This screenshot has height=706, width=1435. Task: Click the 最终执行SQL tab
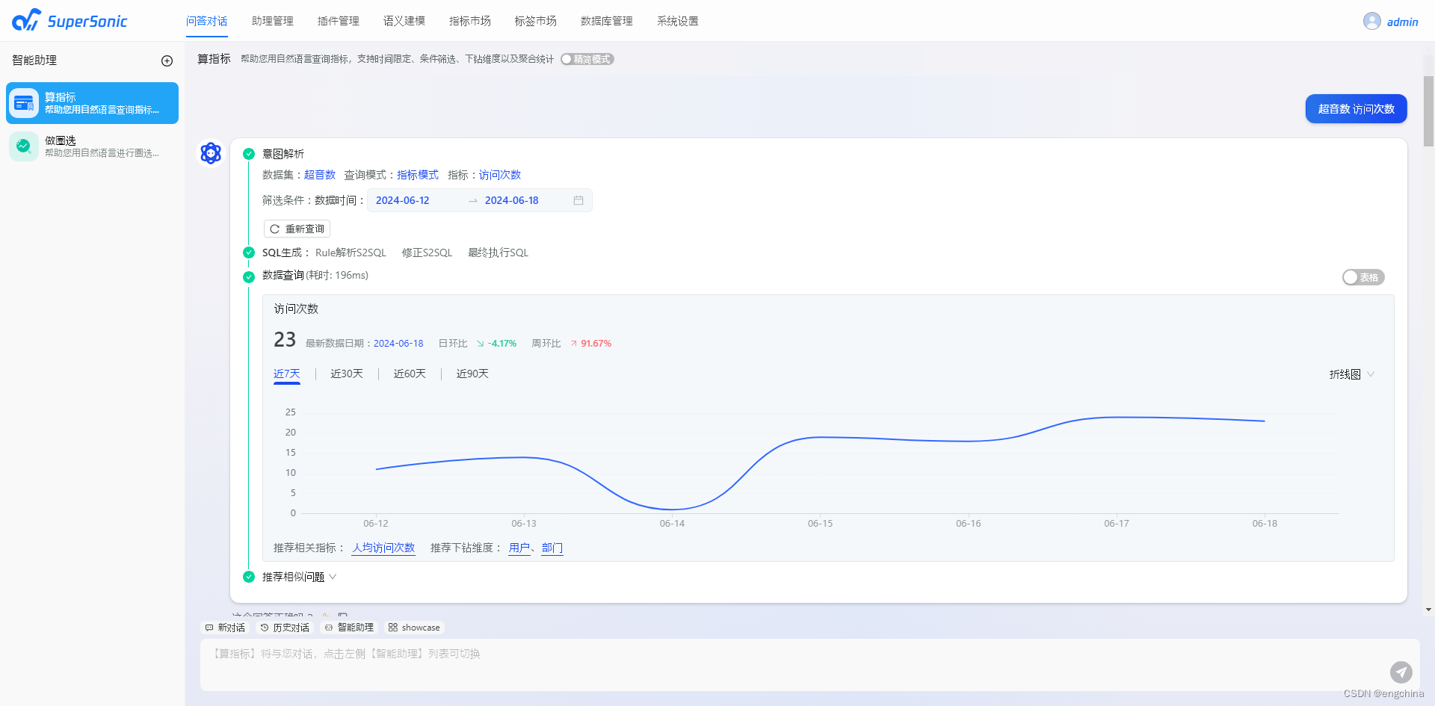pos(499,253)
